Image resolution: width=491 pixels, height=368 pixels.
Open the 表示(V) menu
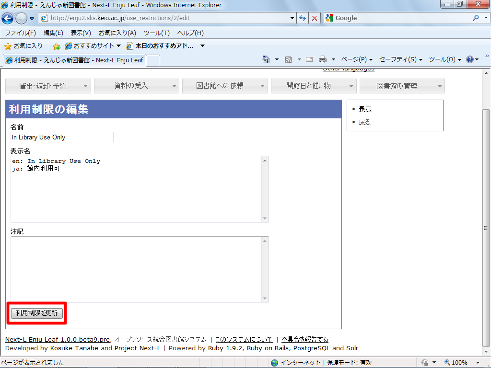click(81, 33)
